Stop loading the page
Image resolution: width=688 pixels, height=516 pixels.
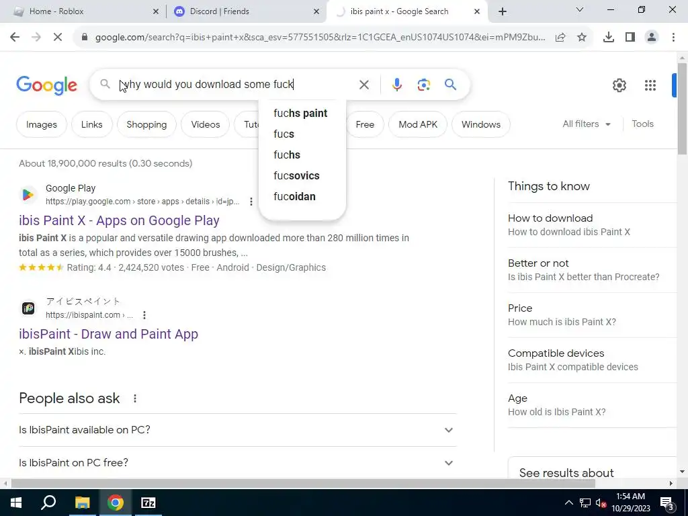pos(58,38)
